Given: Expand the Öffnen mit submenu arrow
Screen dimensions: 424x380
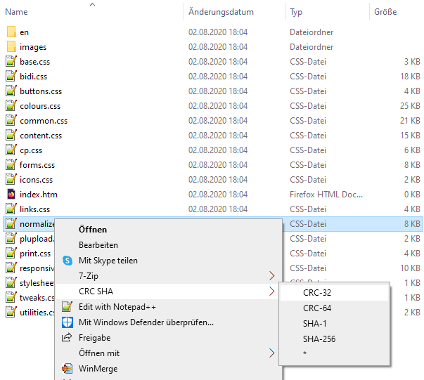Looking at the screenshot, I should (x=271, y=353).
